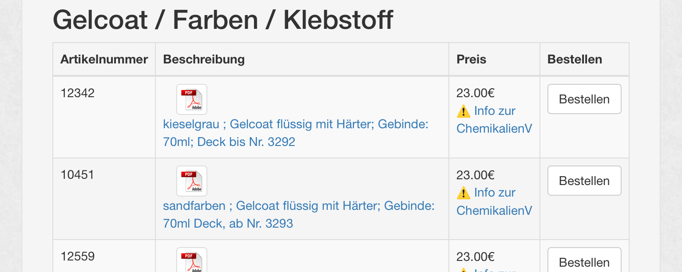Click the Bestellen column header

click(x=575, y=59)
